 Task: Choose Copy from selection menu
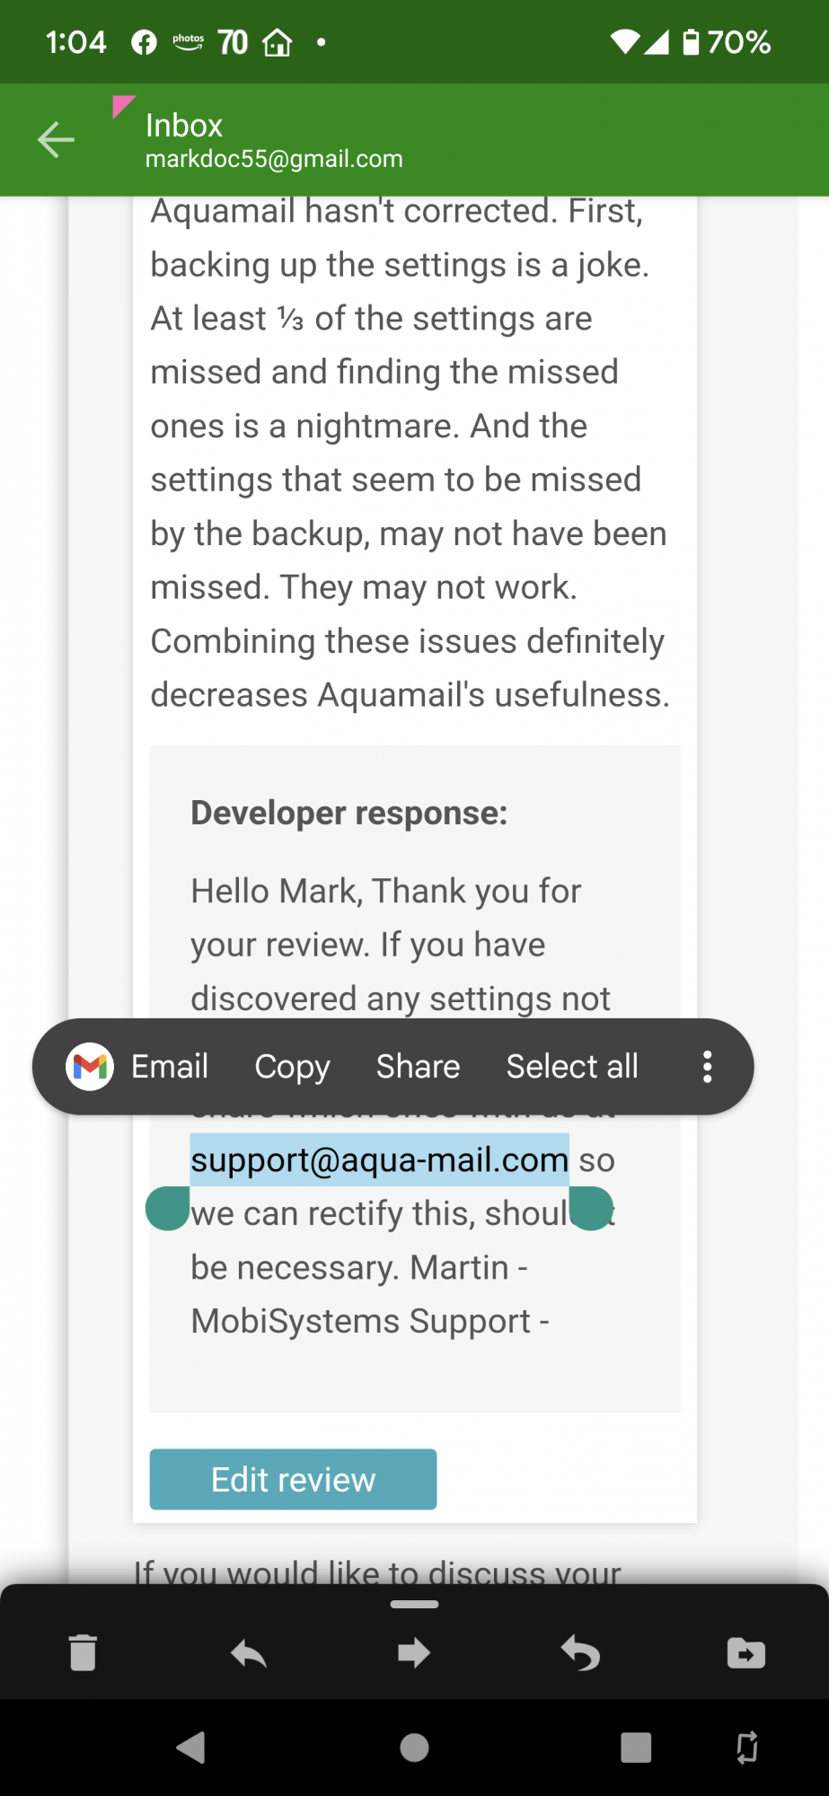(293, 1067)
